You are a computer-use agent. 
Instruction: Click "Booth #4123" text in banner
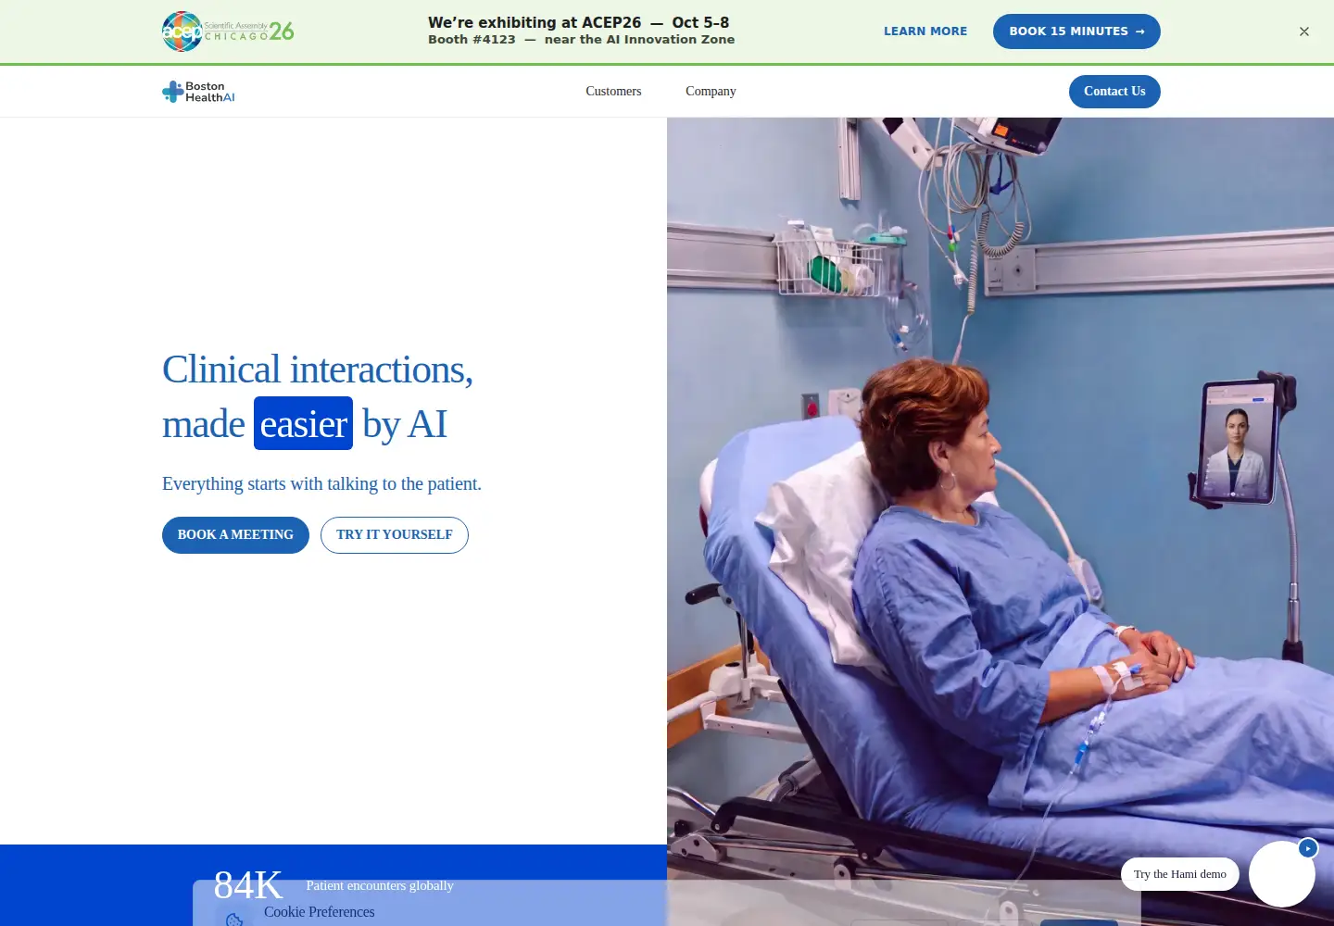(472, 40)
